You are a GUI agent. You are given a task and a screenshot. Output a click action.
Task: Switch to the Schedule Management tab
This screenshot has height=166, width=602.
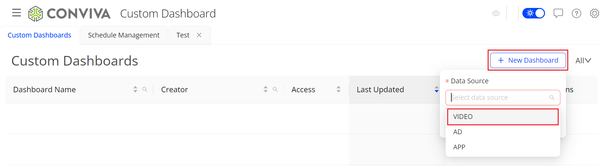click(124, 35)
